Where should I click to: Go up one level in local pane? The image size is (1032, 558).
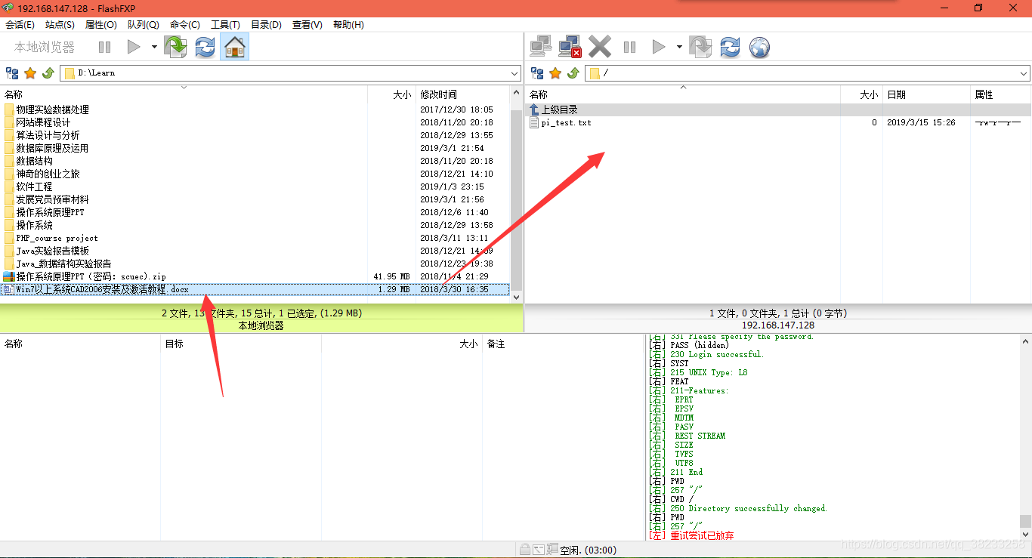[48, 73]
